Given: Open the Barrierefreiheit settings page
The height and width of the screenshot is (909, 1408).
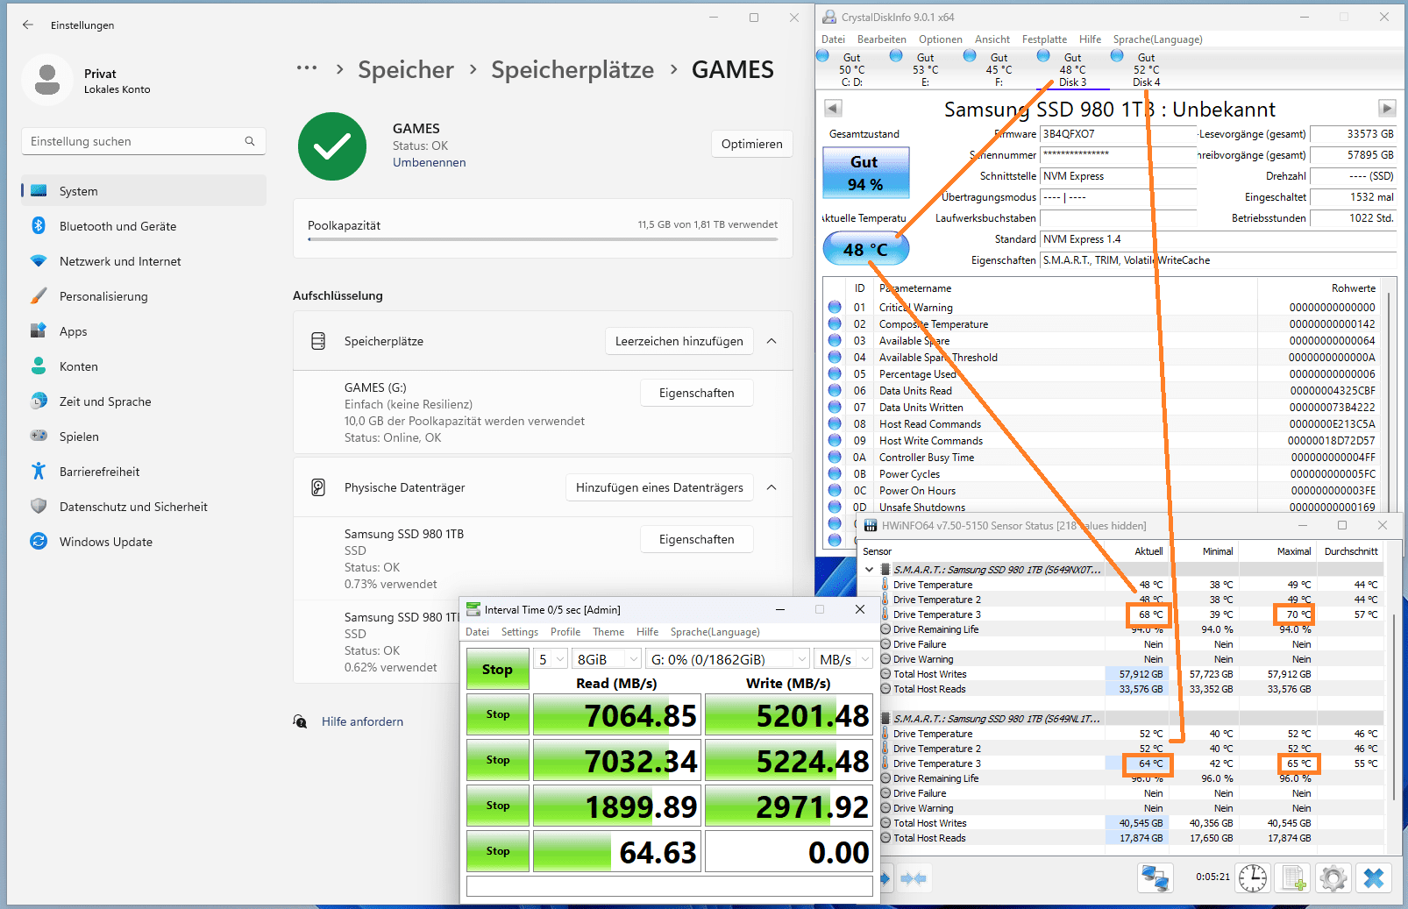Looking at the screenshot, I should coord(144,472).
